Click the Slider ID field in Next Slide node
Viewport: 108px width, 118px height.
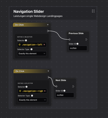[65, 95]
